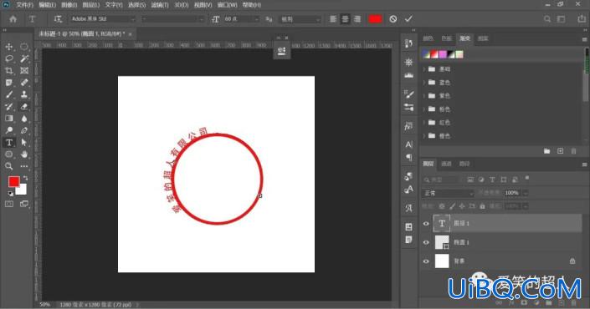Select the Blur tool droplet icon

[24, 119]
